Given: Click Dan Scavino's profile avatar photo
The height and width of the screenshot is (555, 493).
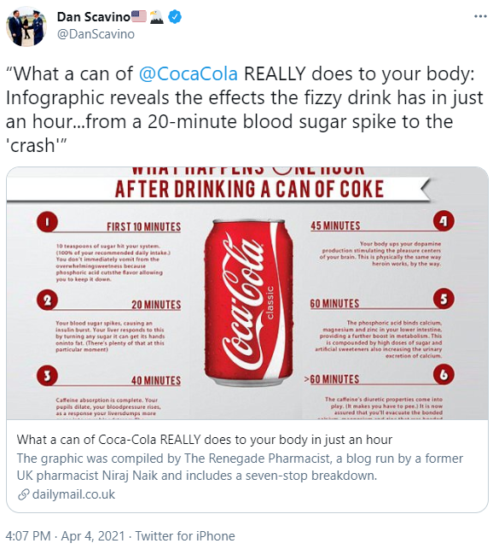Looking at the screenshot, I should [26, 26].
